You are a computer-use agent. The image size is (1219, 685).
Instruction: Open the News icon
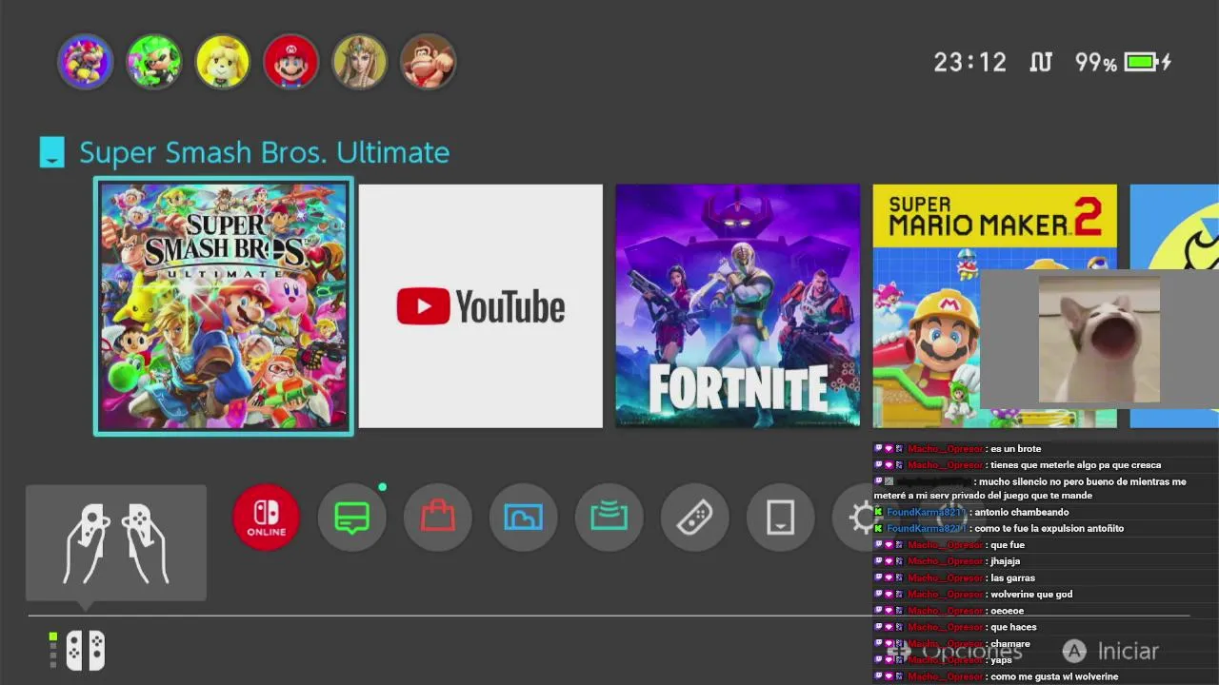coord(352,518)
